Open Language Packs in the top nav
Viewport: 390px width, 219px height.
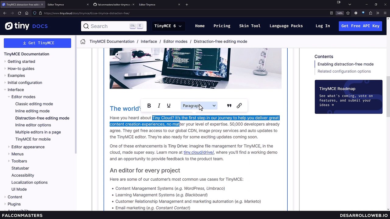coord(286,26)
